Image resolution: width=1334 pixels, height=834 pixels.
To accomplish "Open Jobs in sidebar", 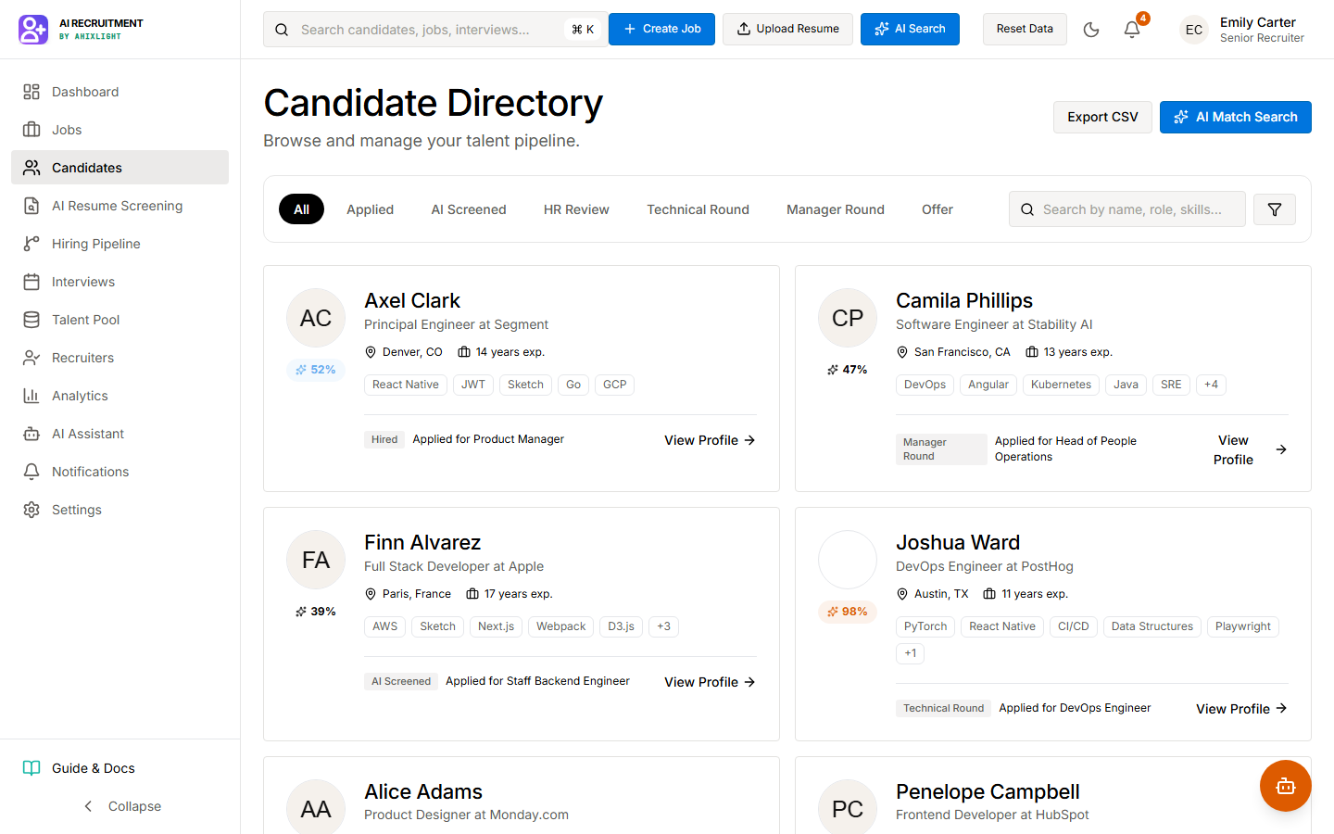I will (x=120, y=130).
